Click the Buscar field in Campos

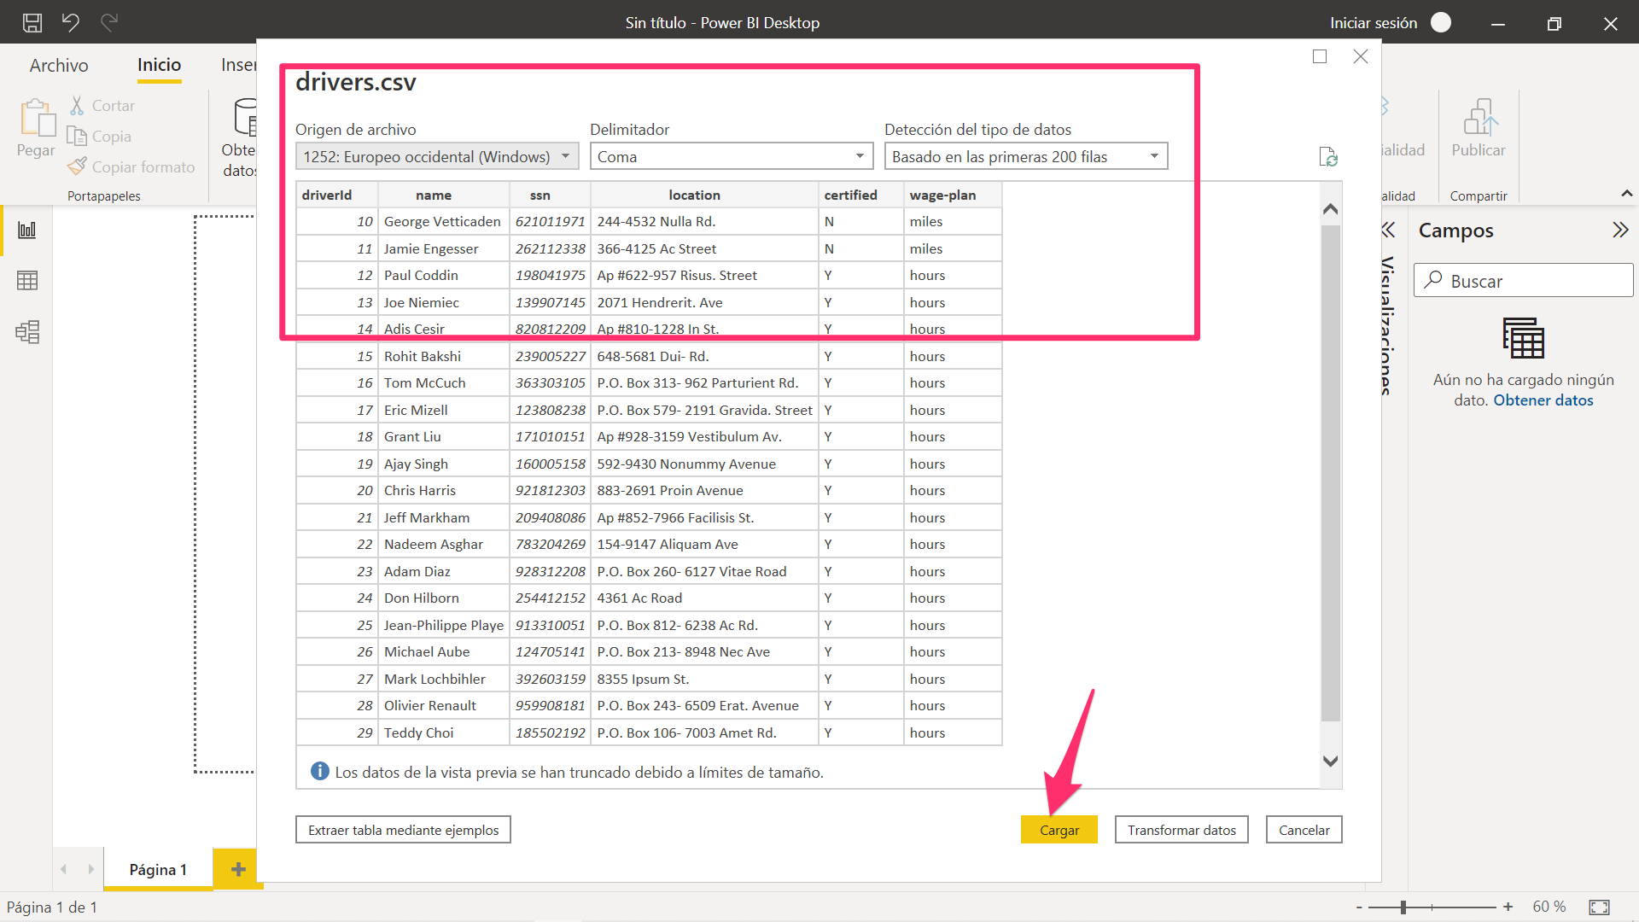coord(1524,280)
